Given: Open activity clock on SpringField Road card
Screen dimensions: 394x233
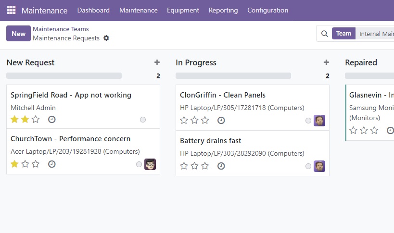Looking at the screenshot, I should pyautogui.click(x=52, y=119).
